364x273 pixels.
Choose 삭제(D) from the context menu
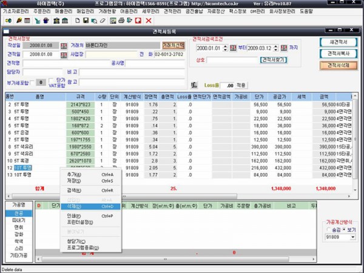[x=90, y=206]
